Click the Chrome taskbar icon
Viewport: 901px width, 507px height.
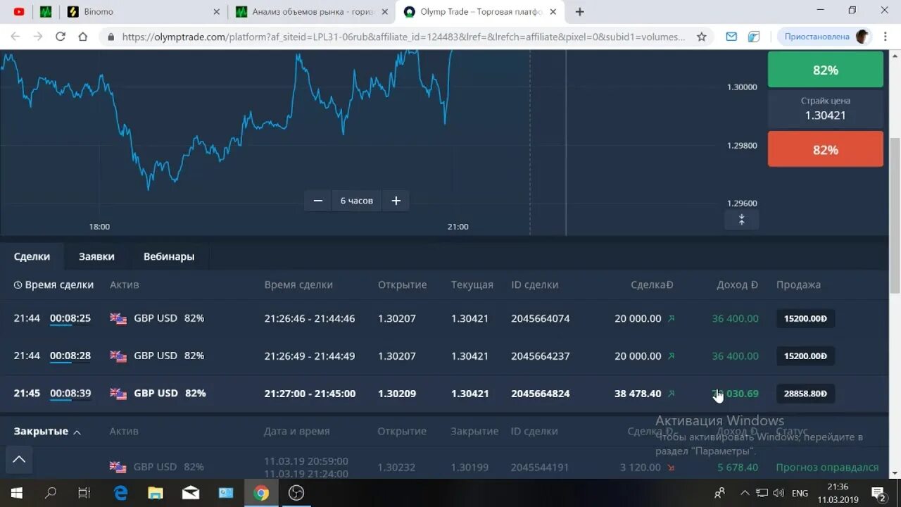(261, 493)
